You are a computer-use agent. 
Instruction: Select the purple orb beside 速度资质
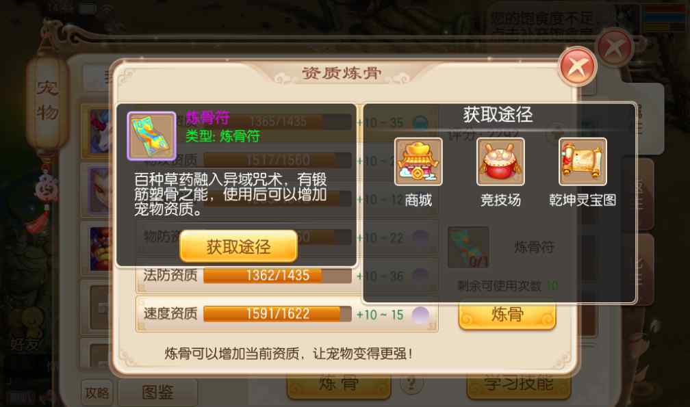[x=420, y=315]
